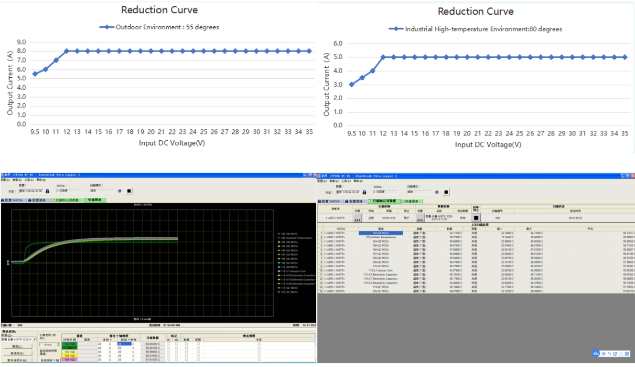
Task: Tick the M2 checkbox for channel 102 row
Action: coord(176,344)
